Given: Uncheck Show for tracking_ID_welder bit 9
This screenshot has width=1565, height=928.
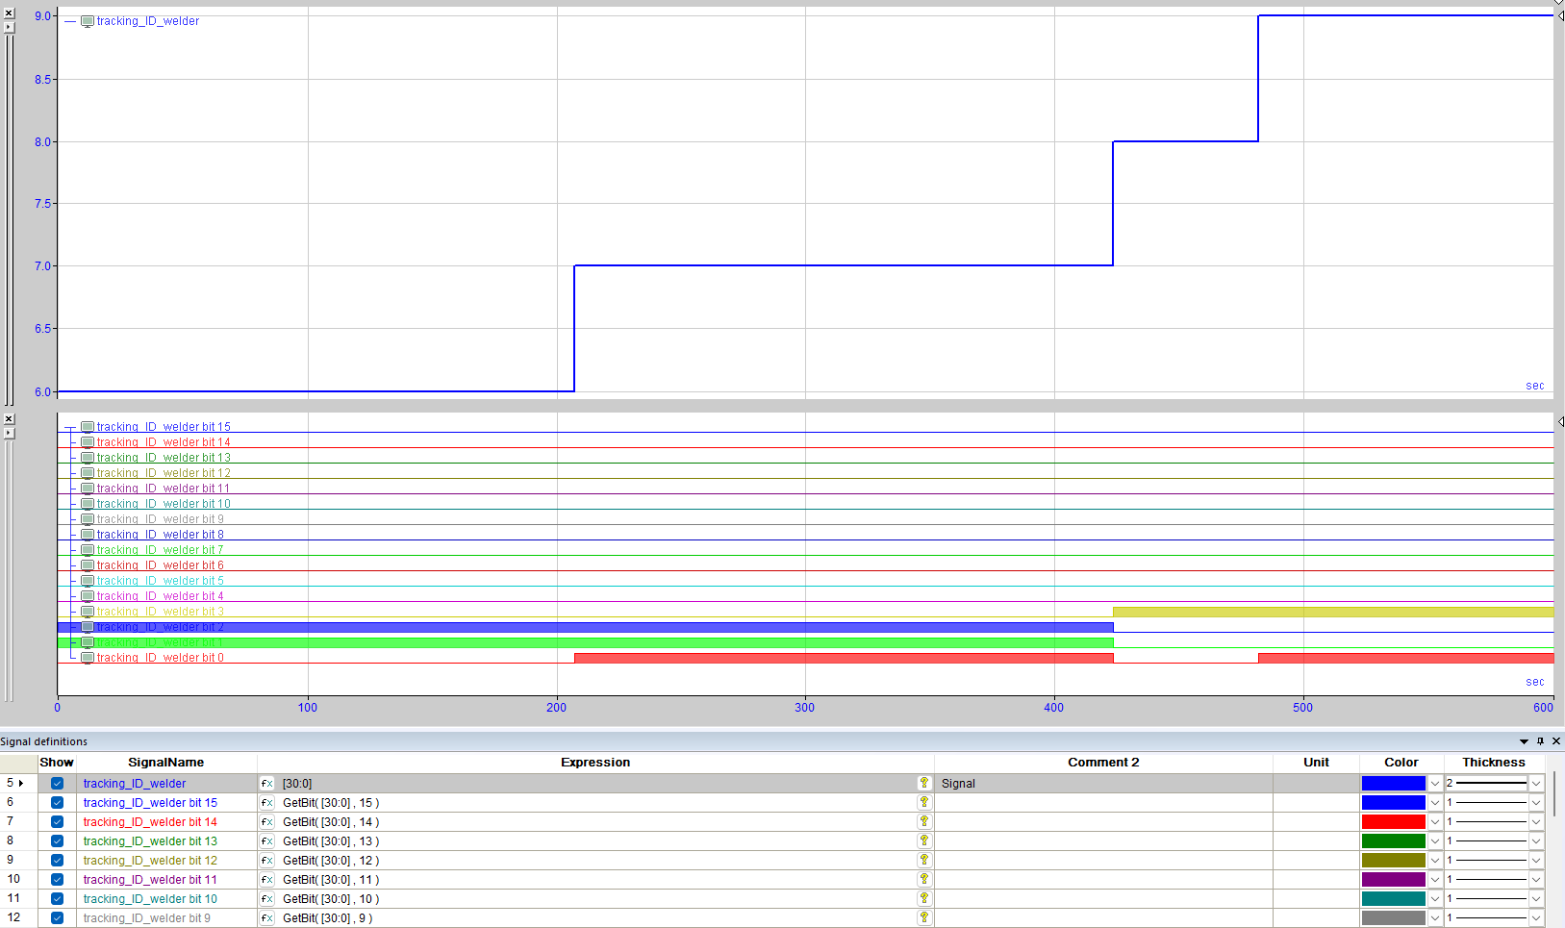Looking at the screenshot, I should (57, 918).
